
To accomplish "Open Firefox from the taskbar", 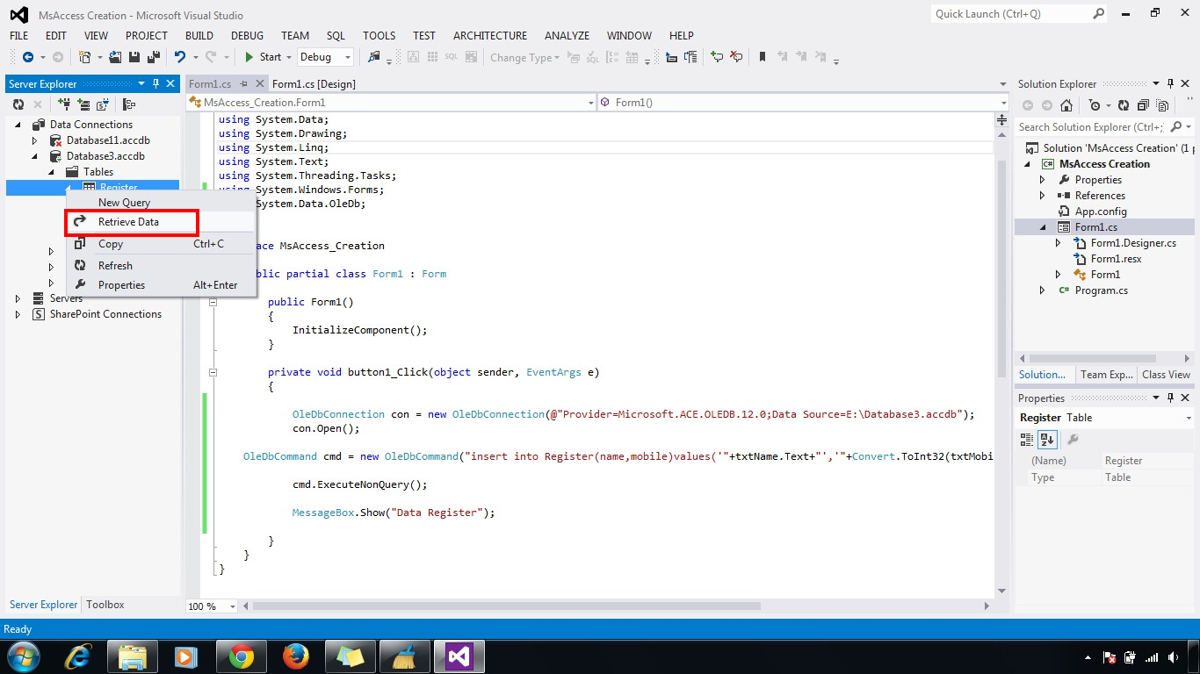I will [x=296, y=656].
